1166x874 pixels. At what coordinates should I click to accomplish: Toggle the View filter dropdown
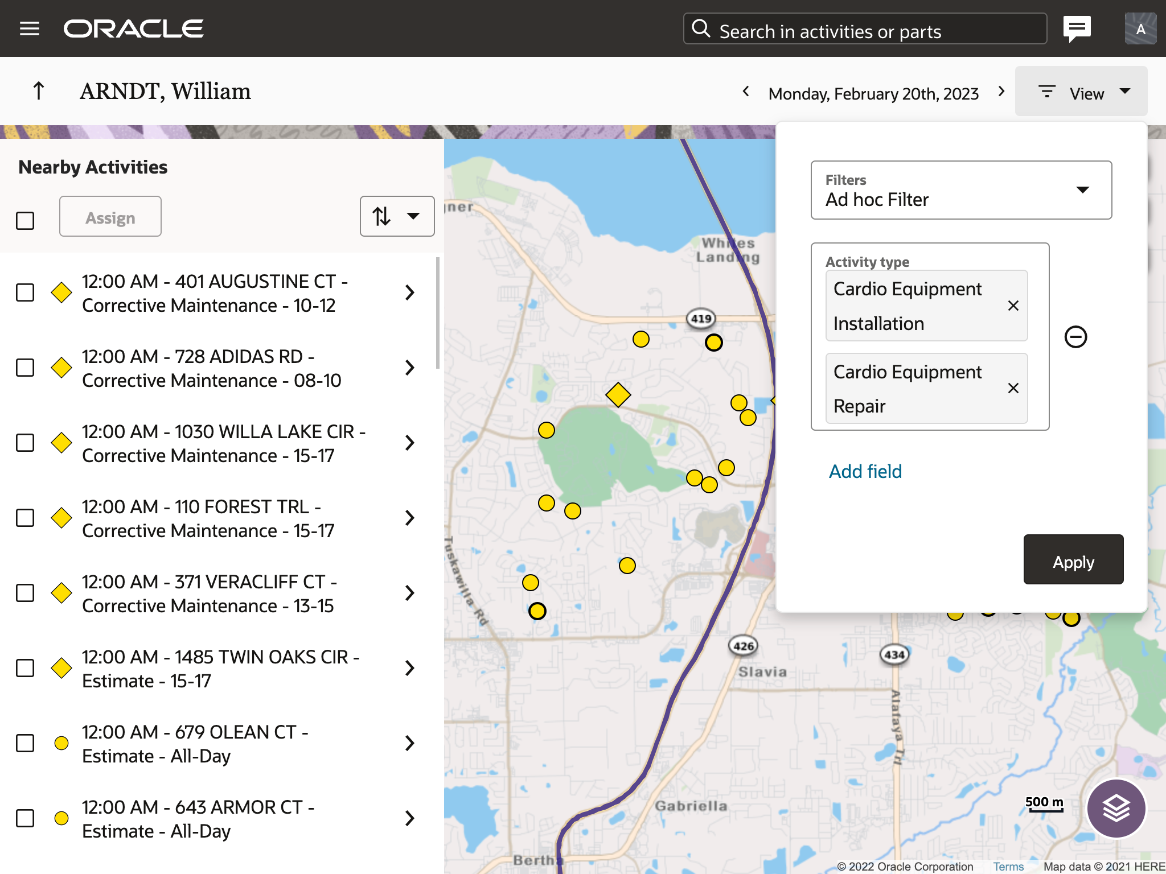[x=1081, y=92]
